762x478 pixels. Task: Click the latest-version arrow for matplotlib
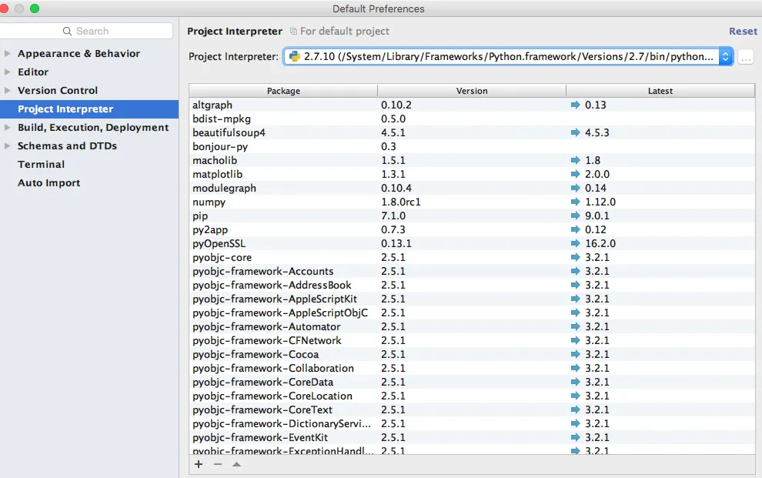click(x=575, y=174)
